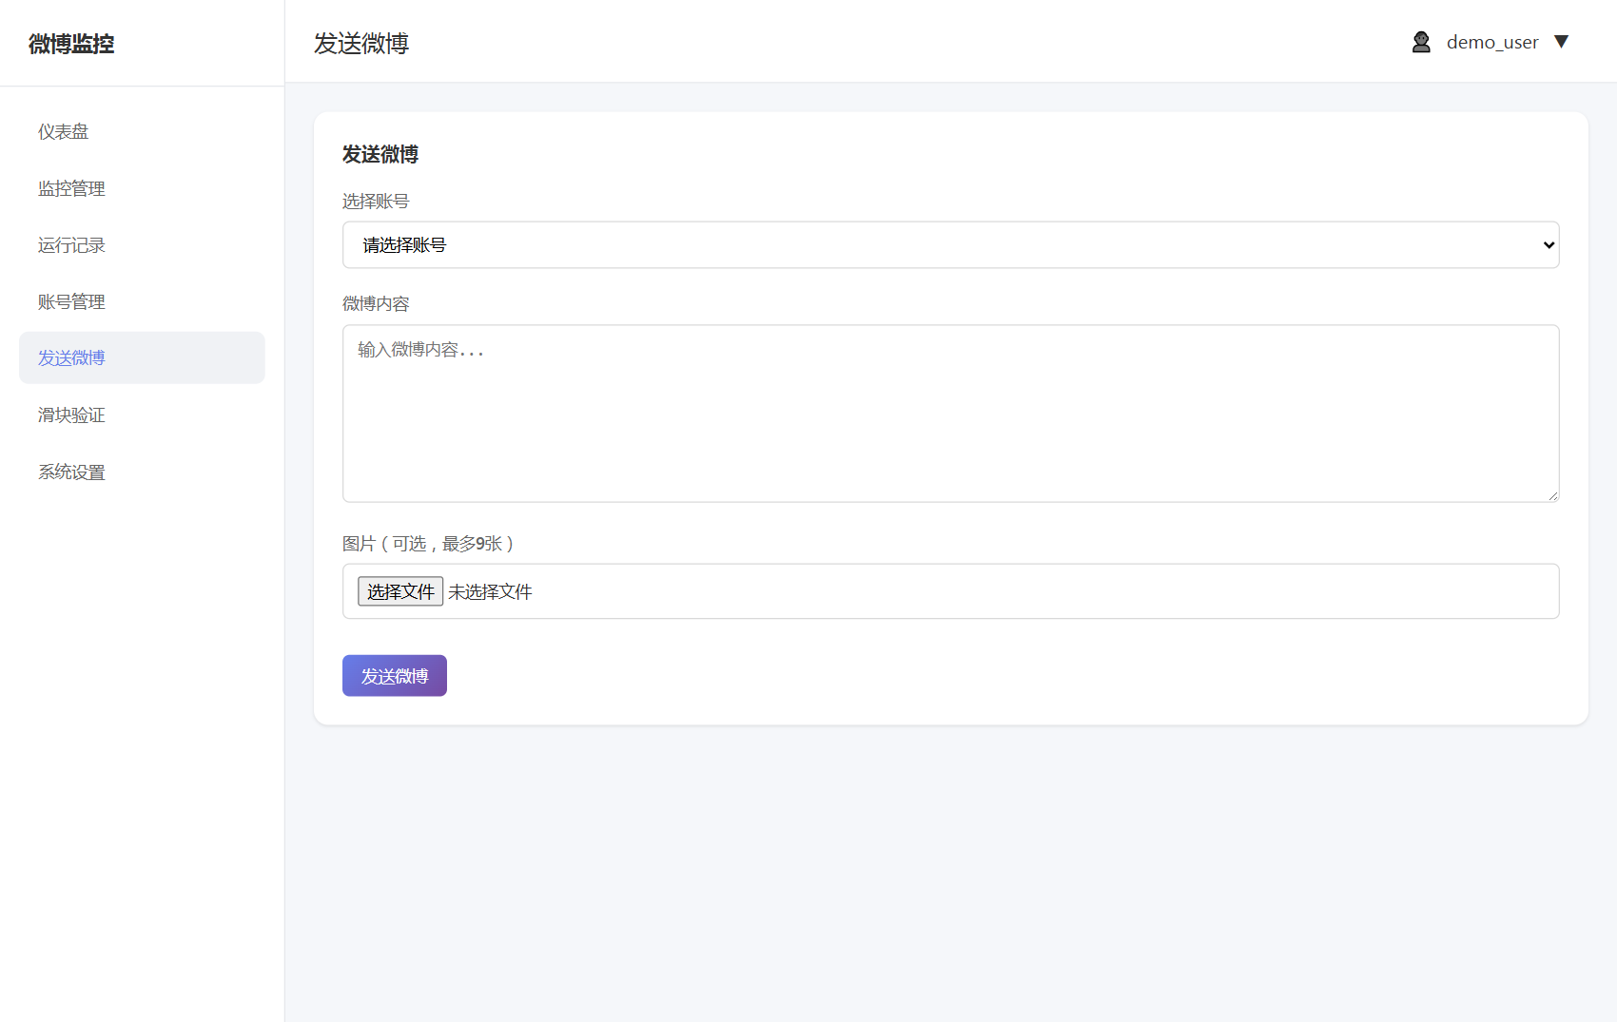Click the purple 发送微博 submit button
The height and width of the screenshot is (1022, 1617).
pos(395,676)
